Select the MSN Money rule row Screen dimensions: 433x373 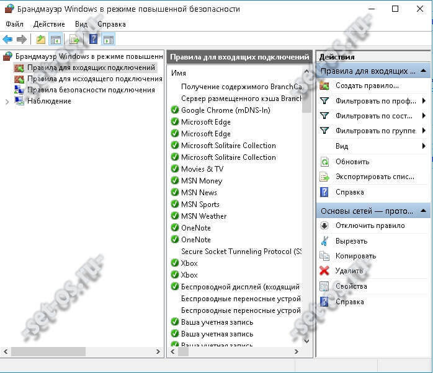pos(236,181)
